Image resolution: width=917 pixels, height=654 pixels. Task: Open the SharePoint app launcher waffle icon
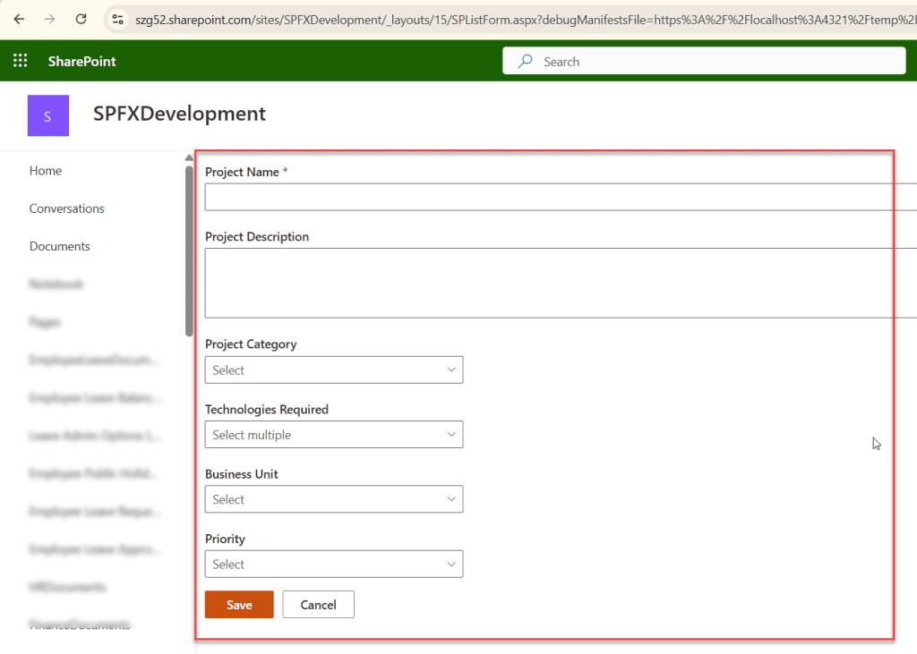point(20,61)
